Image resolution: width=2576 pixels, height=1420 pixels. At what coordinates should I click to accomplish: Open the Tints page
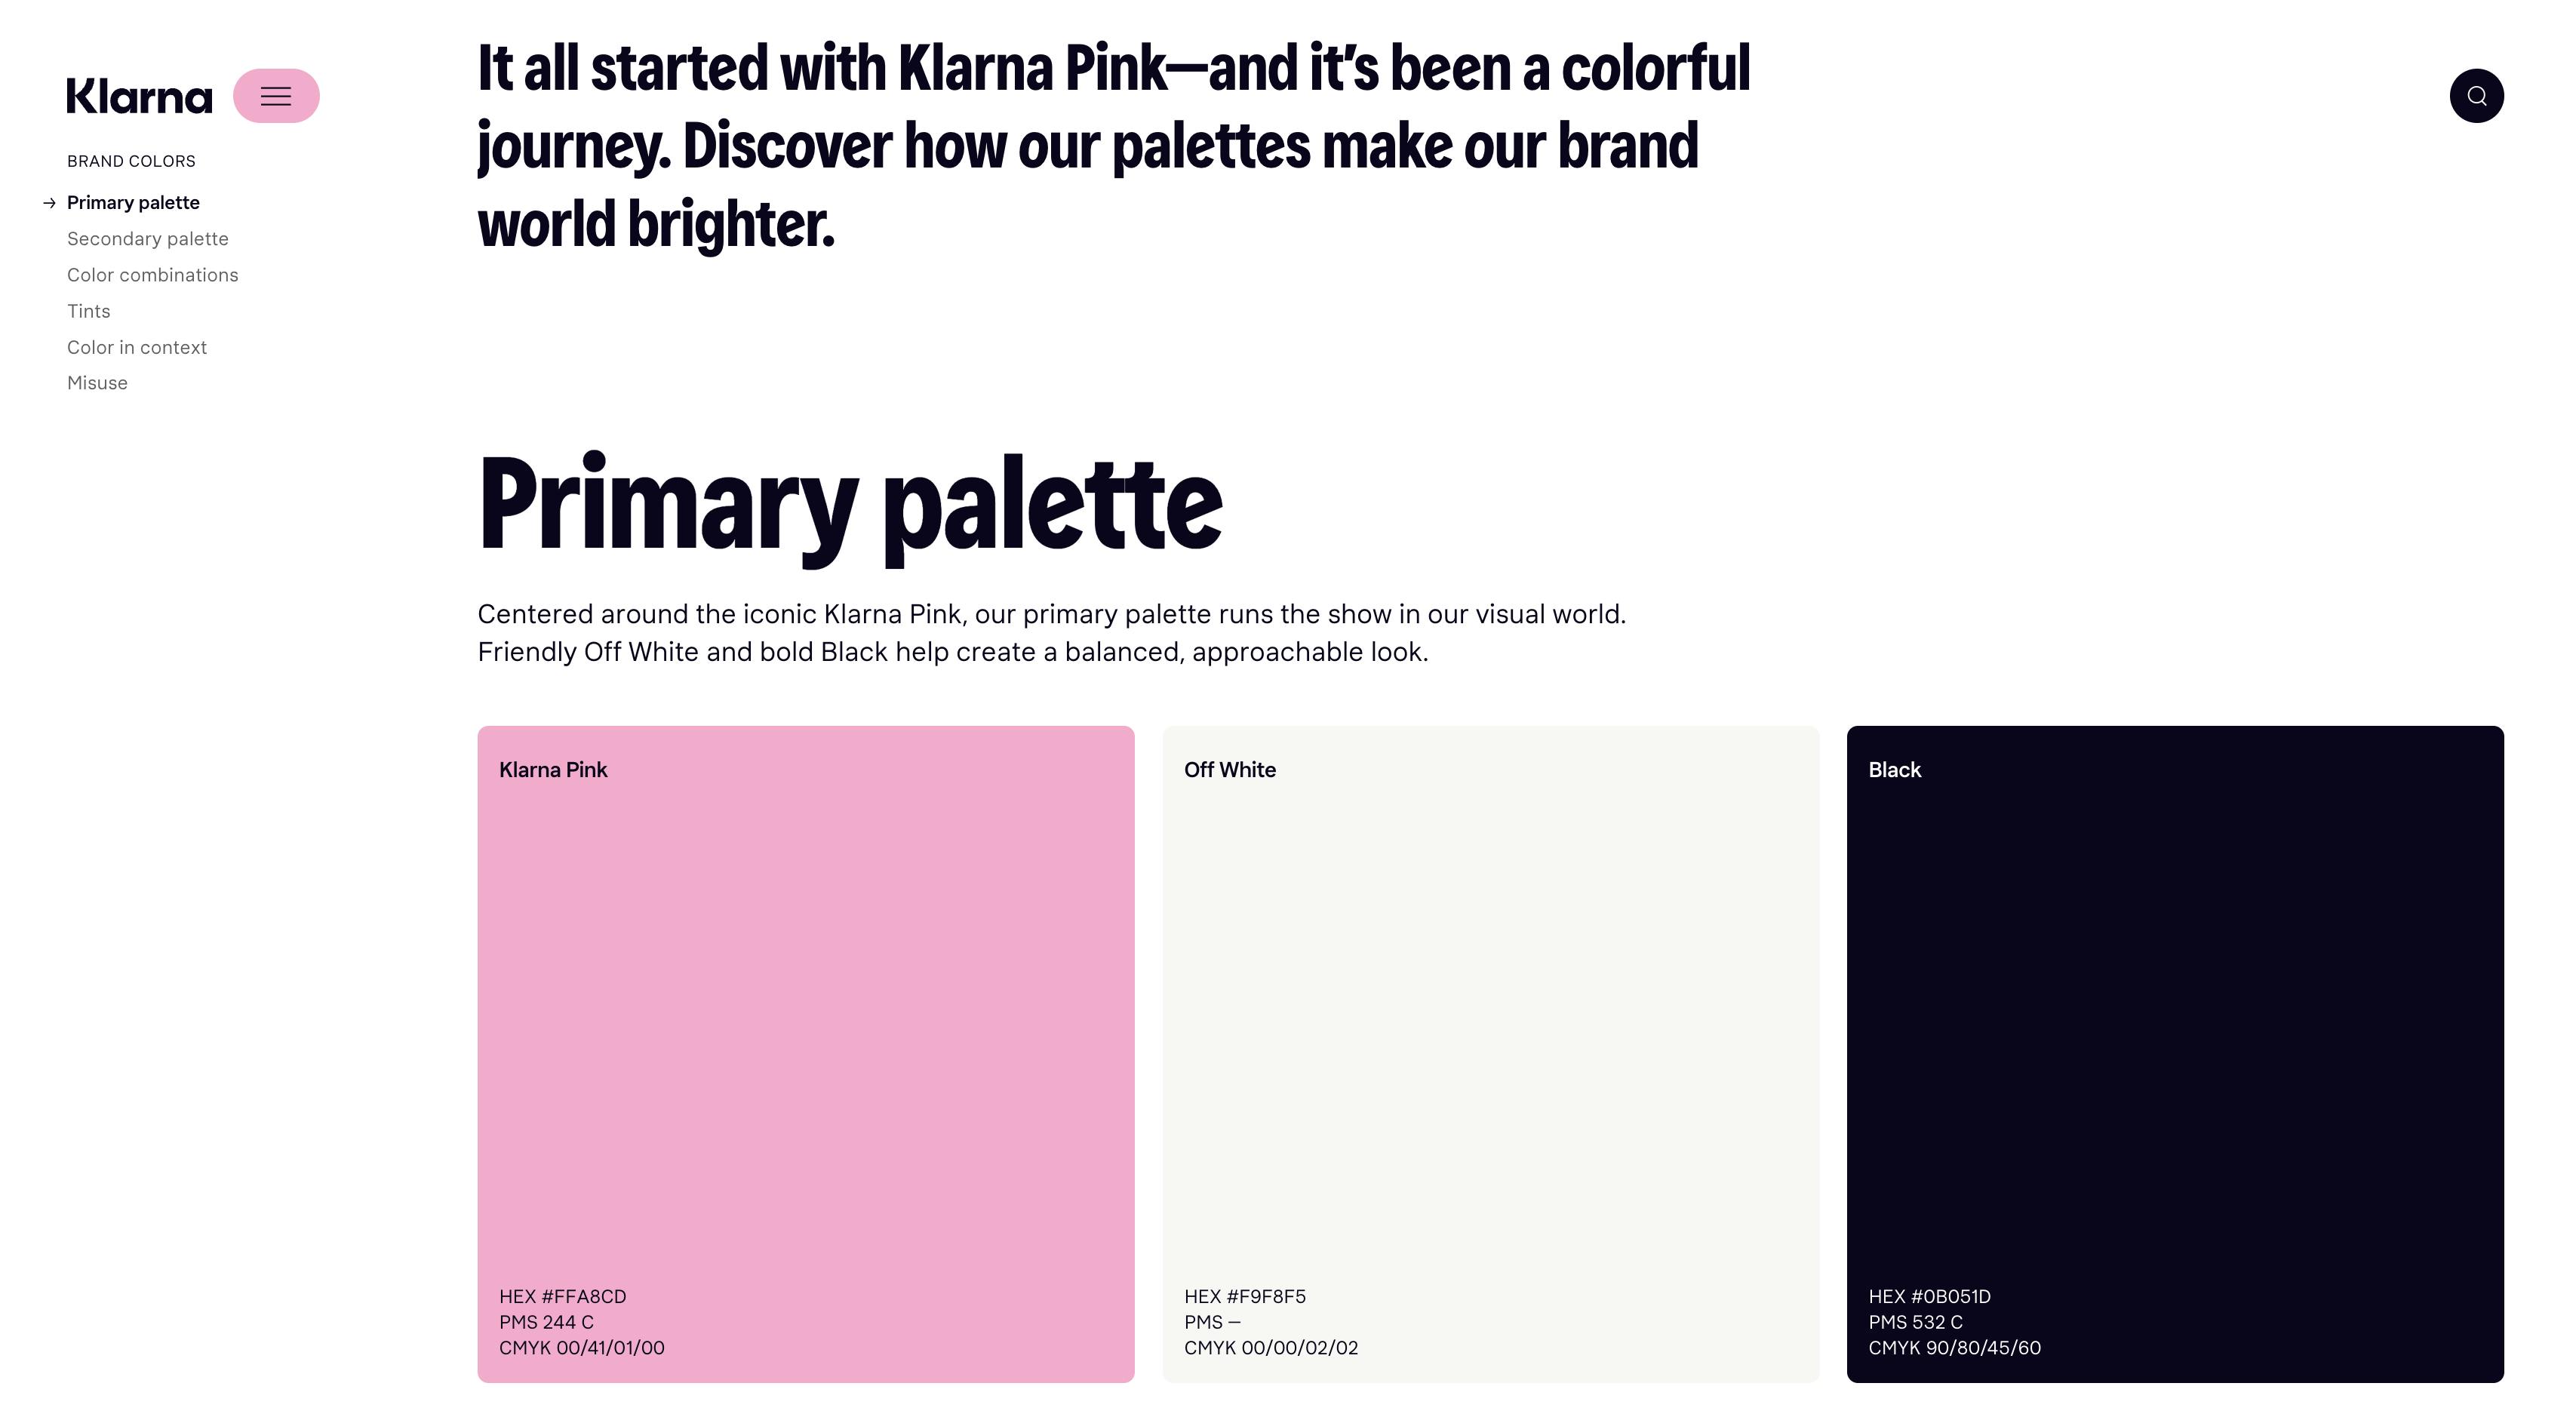(88, 310)
